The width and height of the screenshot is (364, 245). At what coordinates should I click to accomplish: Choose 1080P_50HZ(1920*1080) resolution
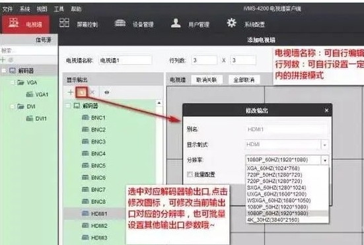tap(287, 207)
